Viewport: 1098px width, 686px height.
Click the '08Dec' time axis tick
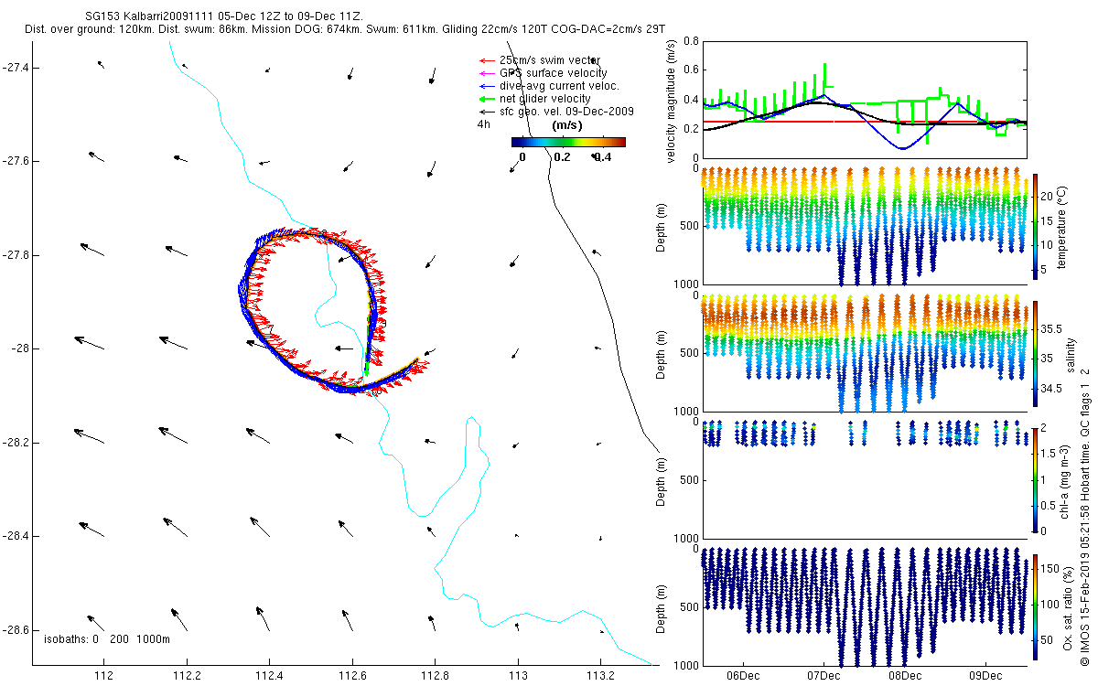click(x=904, y=676)
